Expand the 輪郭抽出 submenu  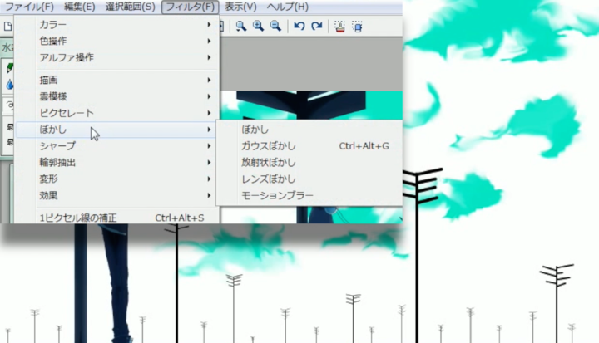[116, 163]
